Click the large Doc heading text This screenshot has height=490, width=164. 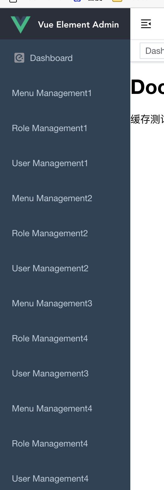(x=147, y=87)
